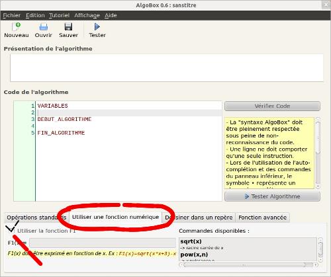The image size is (331, 277).
Task: Open the Tutoriel menu
Action: tap(59, 15)
